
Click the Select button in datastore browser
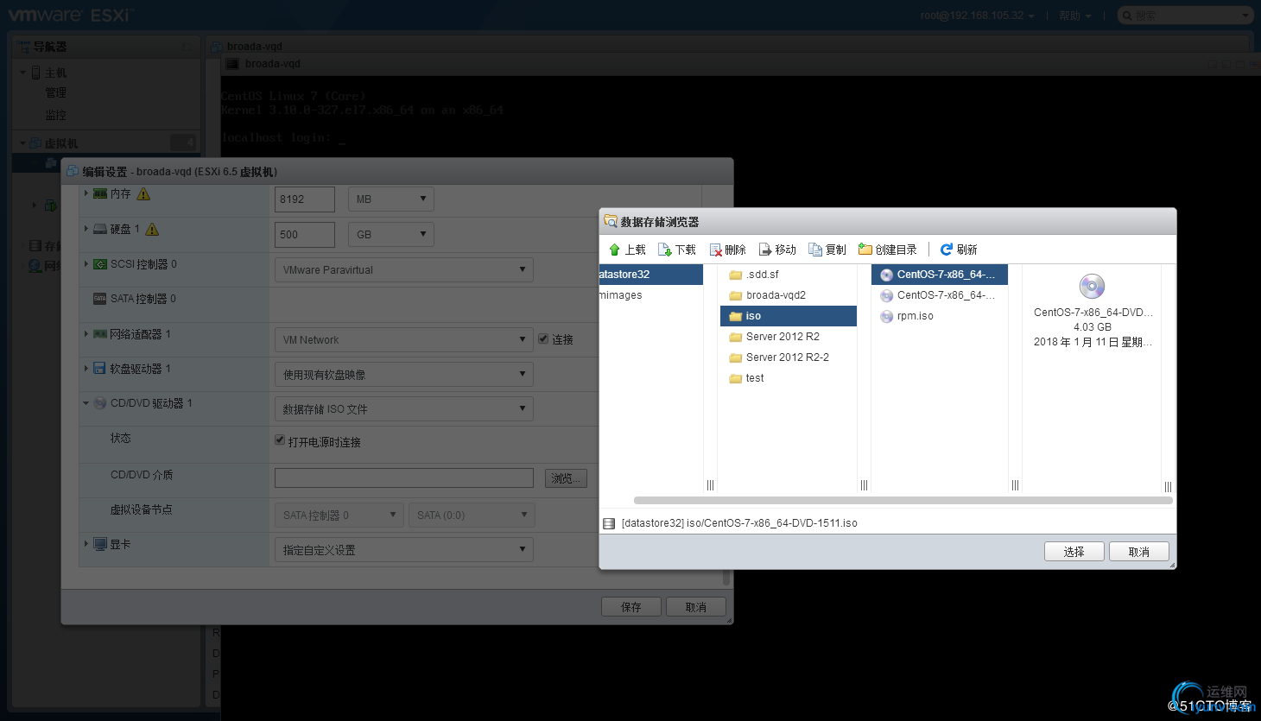1074,552
